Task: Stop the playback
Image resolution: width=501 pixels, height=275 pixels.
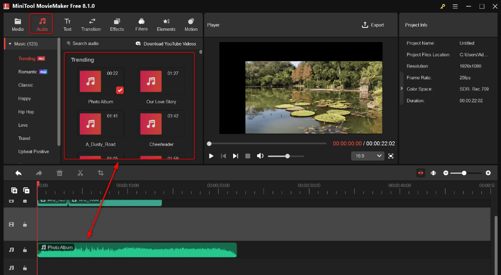Action: 248,156
